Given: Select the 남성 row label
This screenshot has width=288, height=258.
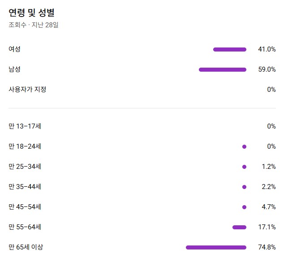Looking at the screenshot, I should pyautogui.click(x=14, y=69).
